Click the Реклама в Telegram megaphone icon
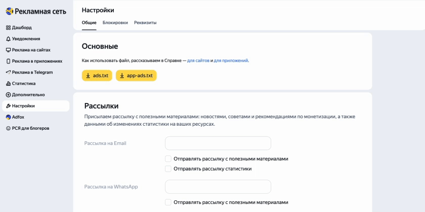Image resolution: width=425 pixels, height=212 pixels. [x=8, y=72]
